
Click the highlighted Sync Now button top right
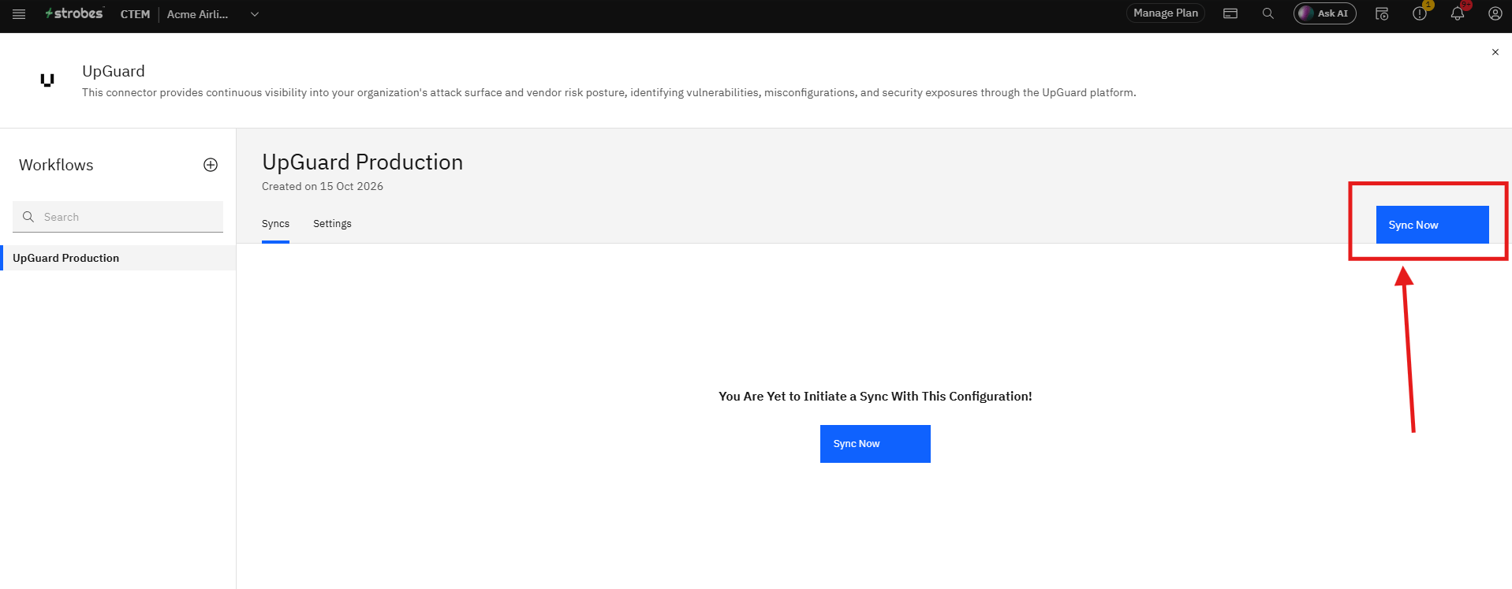1432,225
